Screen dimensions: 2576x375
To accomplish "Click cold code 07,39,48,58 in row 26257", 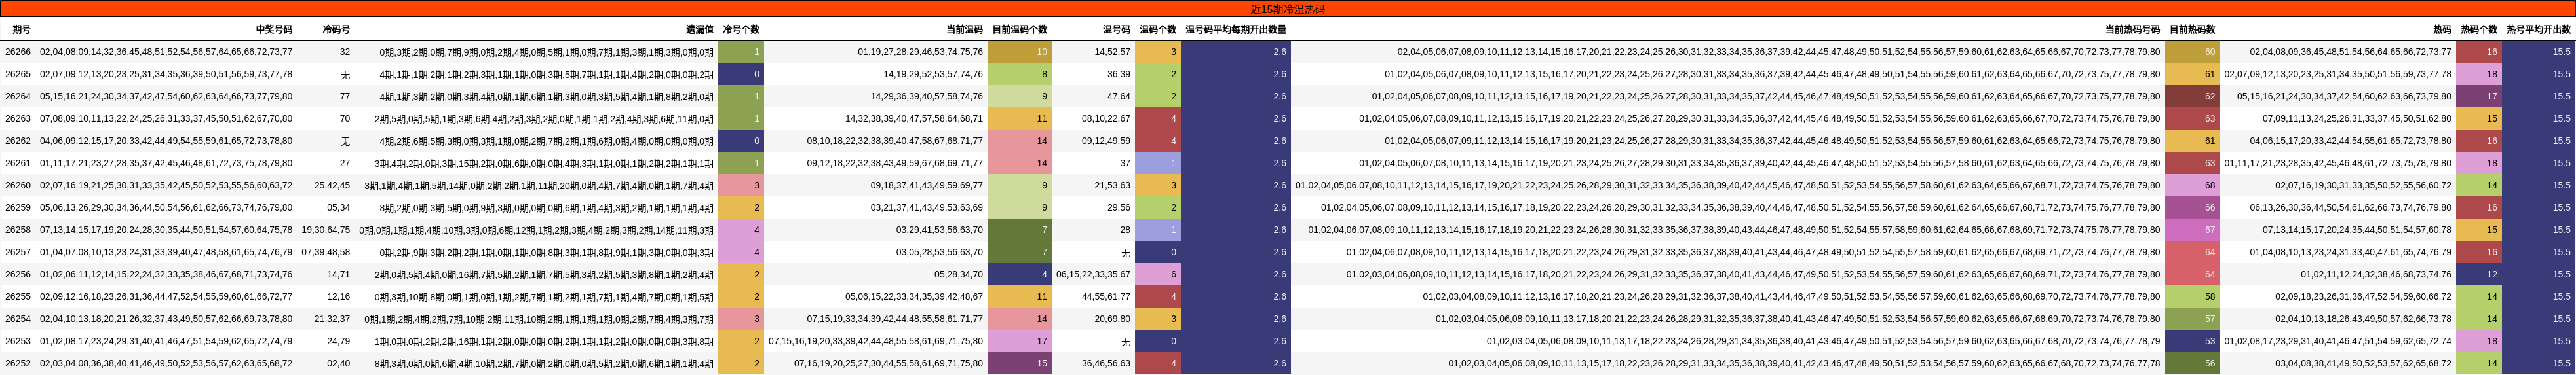I will point(326,252).
